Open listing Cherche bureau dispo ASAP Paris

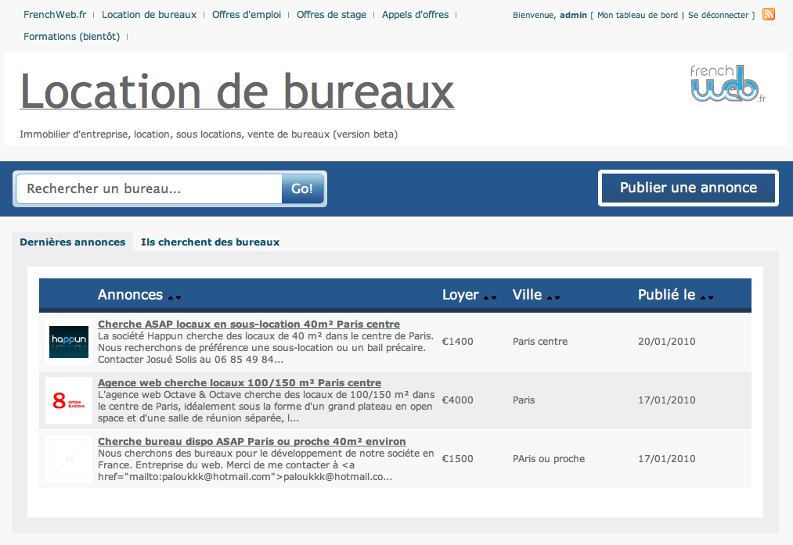click(x=252, y=441)
